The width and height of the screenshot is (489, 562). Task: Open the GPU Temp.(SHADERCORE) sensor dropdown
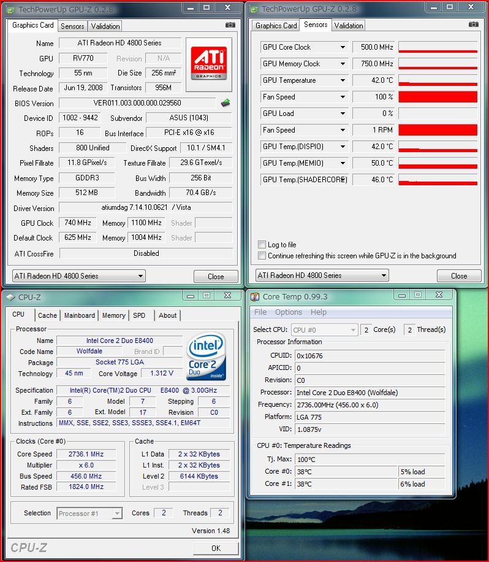point(343,180)
